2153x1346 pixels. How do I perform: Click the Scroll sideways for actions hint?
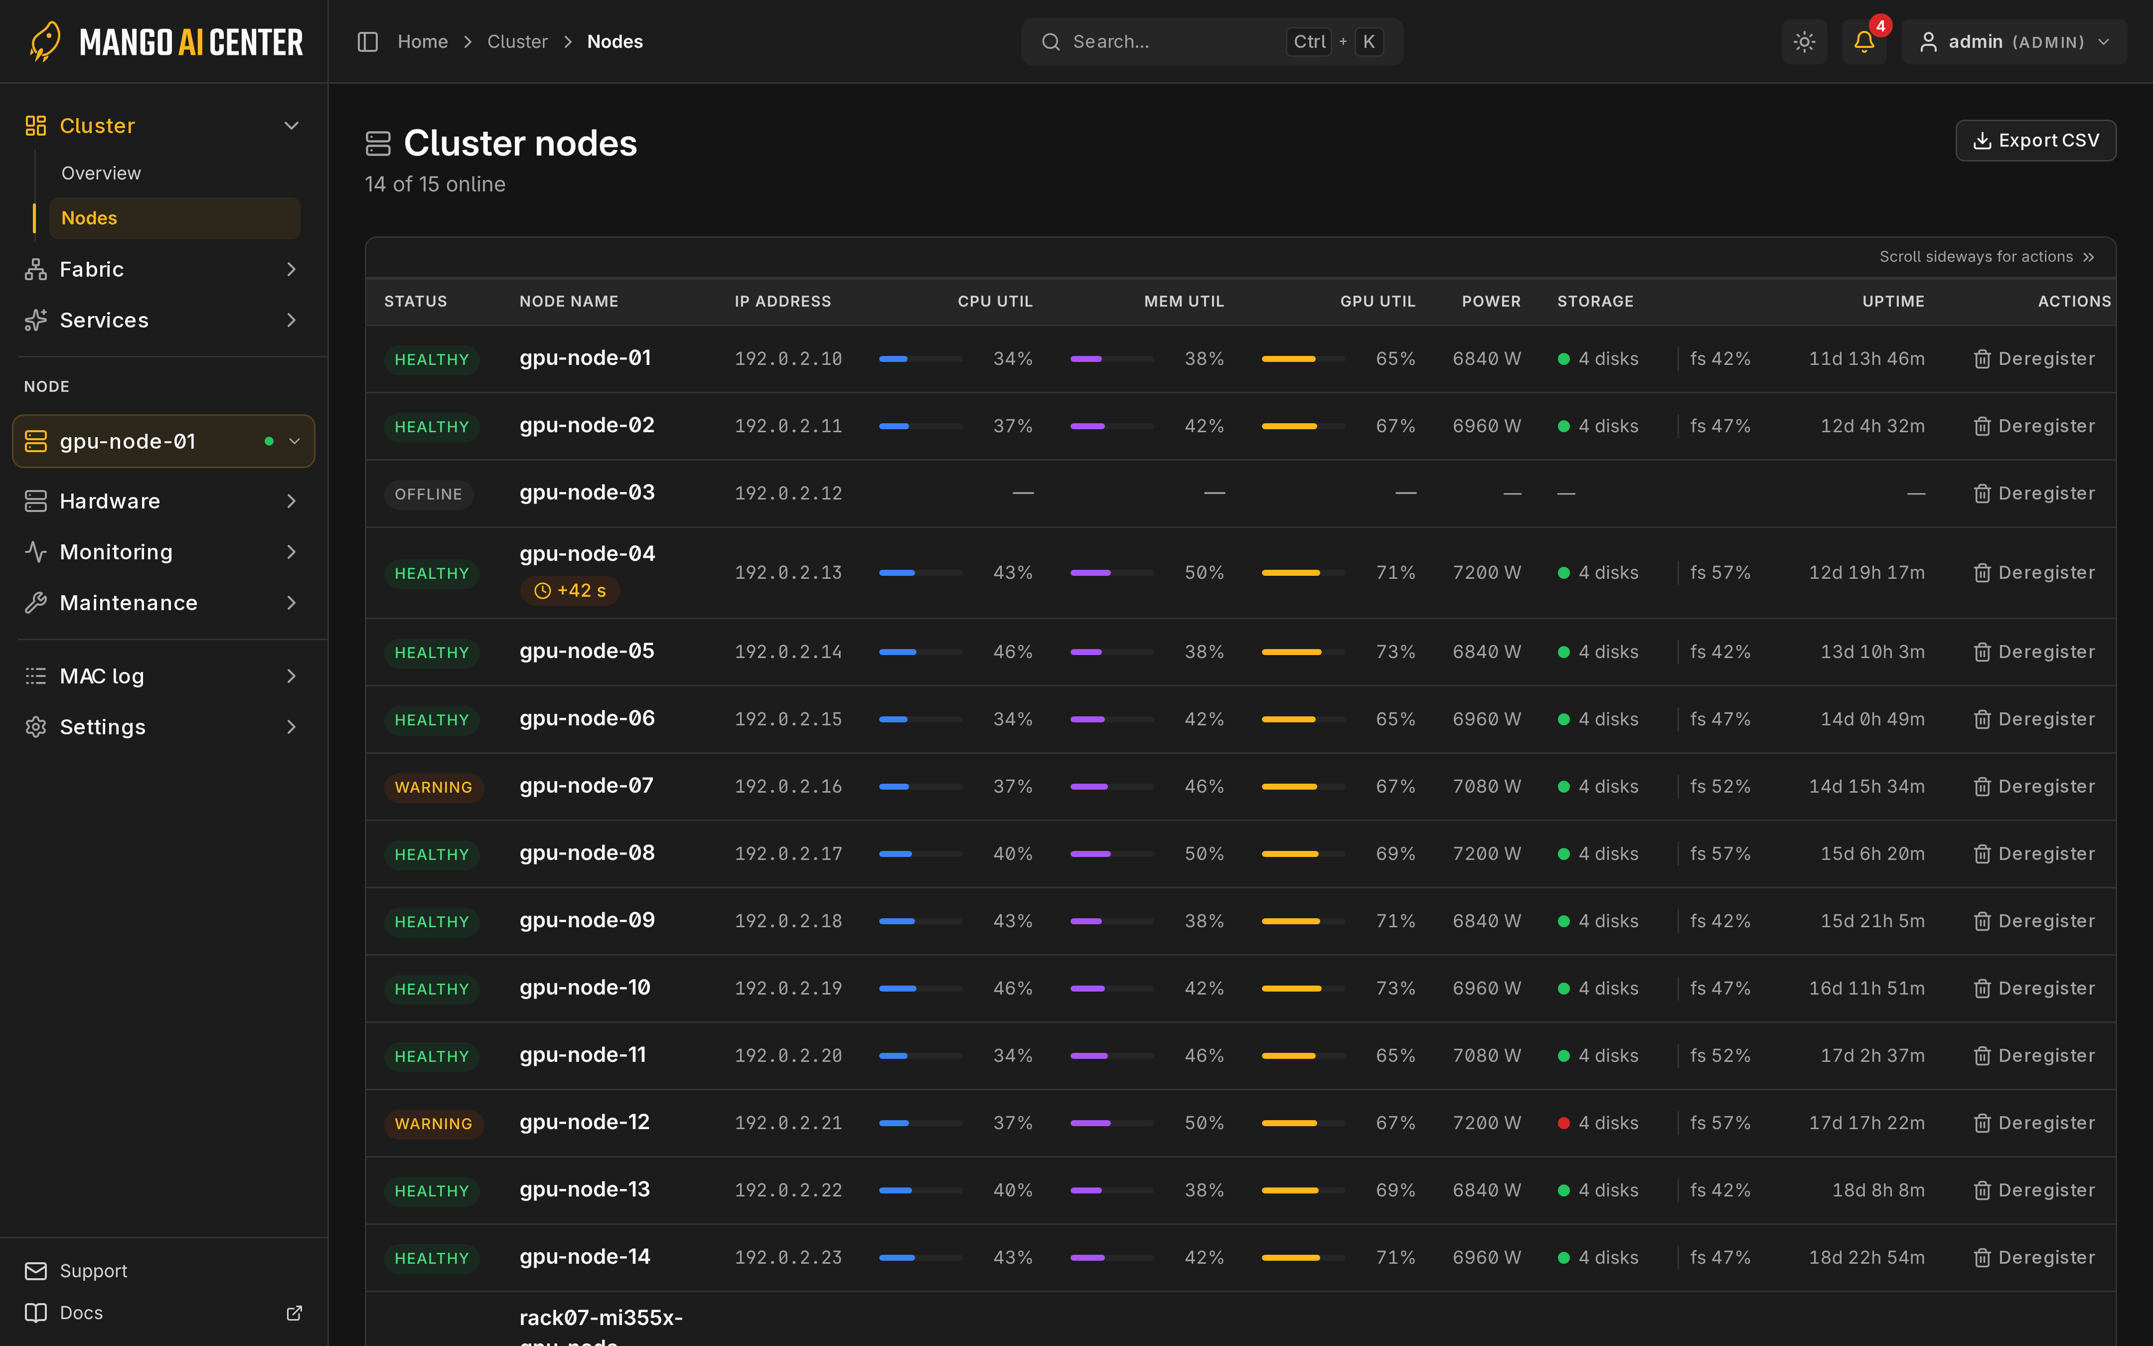1988,256
